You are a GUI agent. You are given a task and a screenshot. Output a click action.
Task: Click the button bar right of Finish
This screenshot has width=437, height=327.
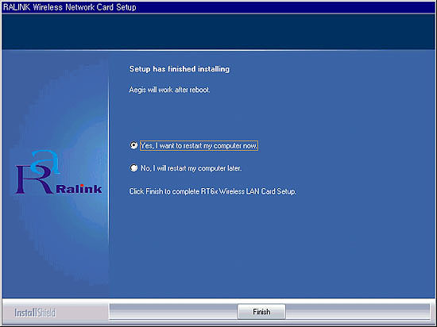(x=358, y=312)
